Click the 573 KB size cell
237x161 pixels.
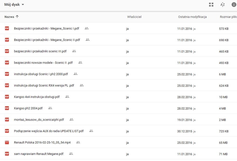(x=224, y=29)
